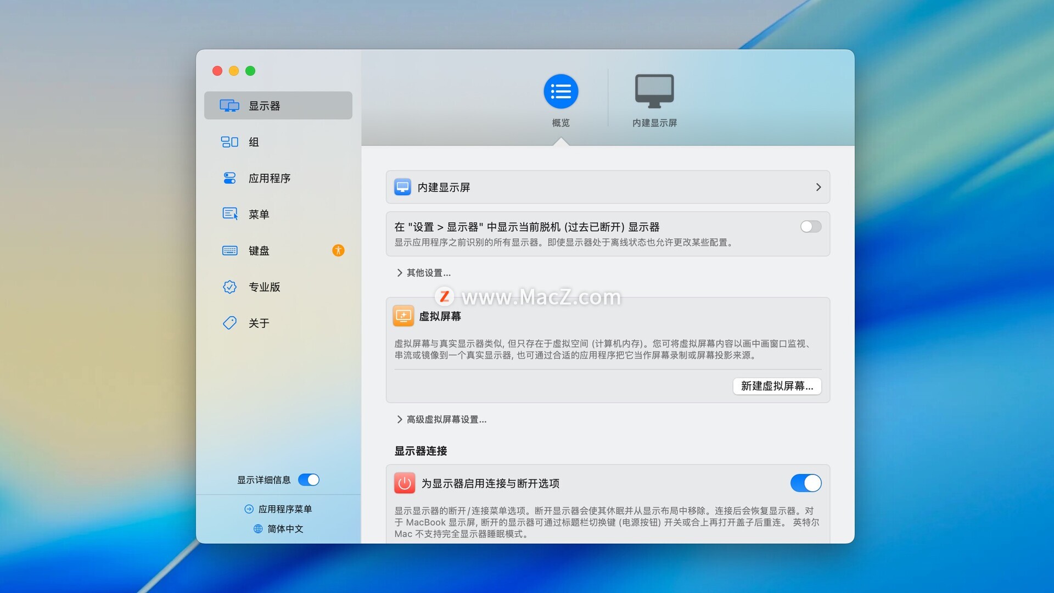Enable showing offline displays toggle

click(810, 227)
